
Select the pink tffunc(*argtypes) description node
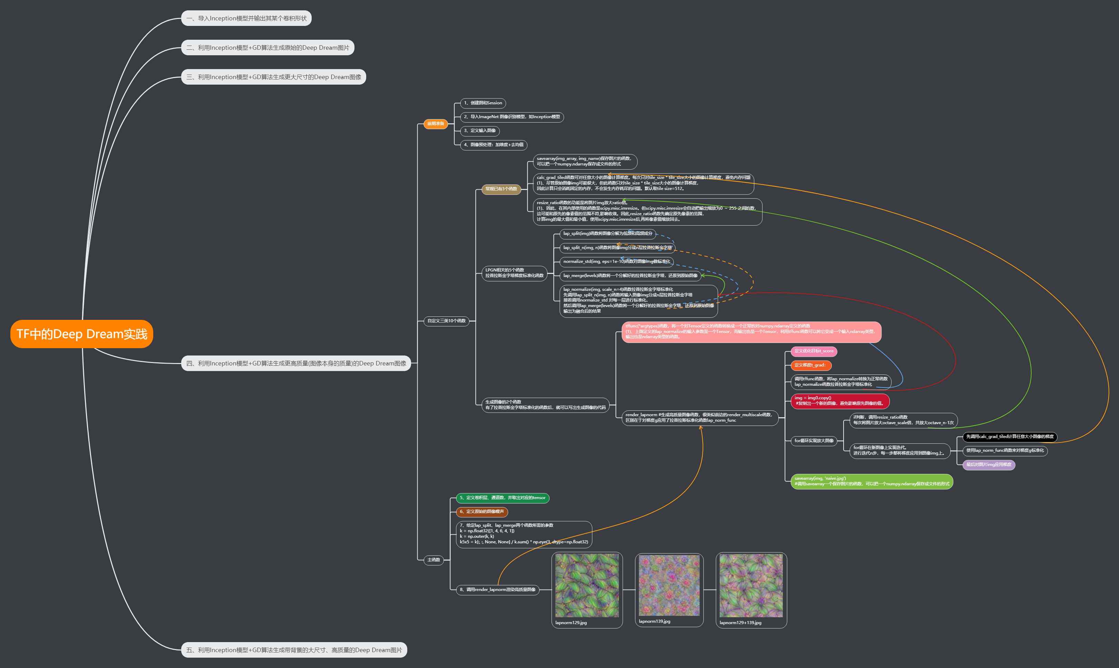click(x=751, y=332)
